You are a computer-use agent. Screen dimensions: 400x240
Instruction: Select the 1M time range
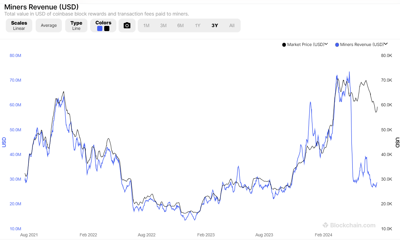[x=146, y=25]
